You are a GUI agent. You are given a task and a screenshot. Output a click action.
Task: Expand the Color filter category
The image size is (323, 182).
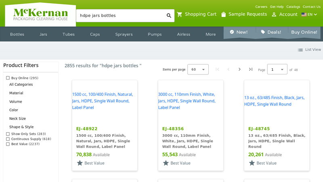[14, 110]
